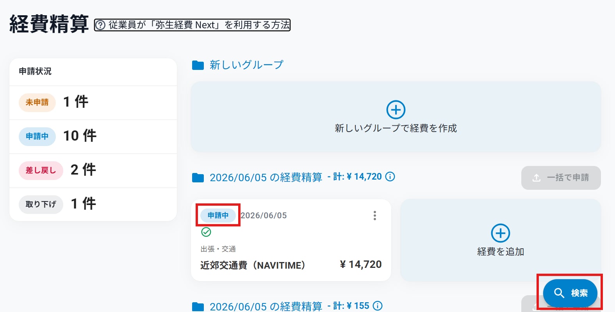Click the 申請状況 panel heading
This screenshot has height=312, width=615.
point(35,71)
